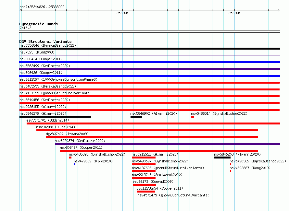Click nsv1028018 (Coe2014) label
This screenshot has height=211, width=289.
coord(56,127)
